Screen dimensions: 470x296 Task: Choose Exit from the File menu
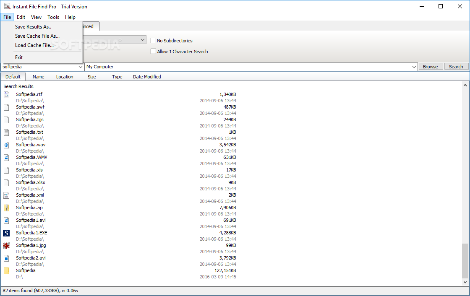pyautogui.click(x=42, y=57)
